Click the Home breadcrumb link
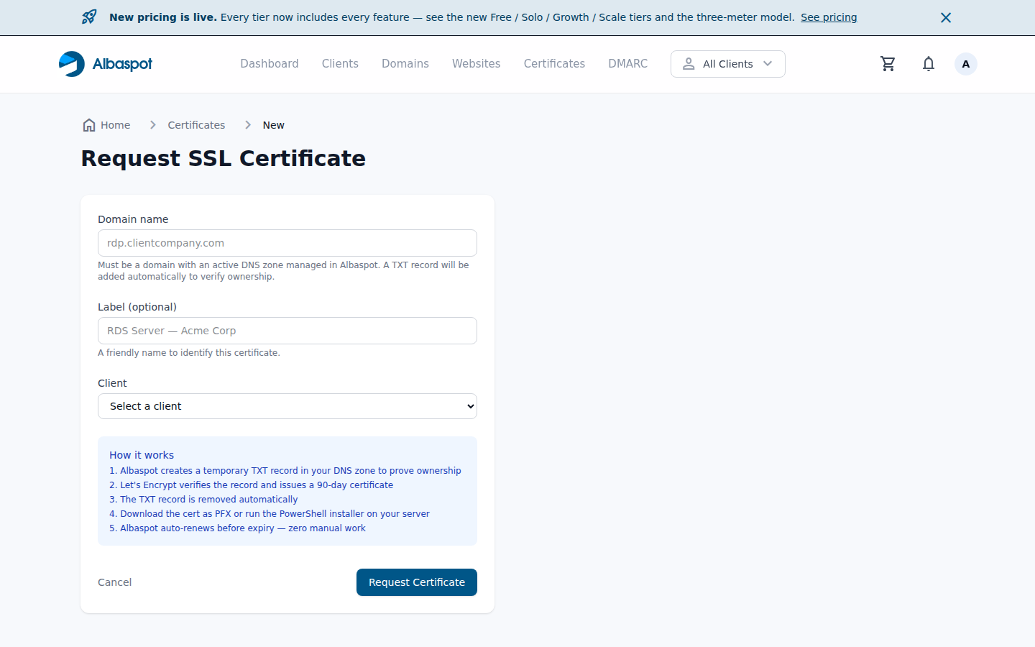This screenshot has width=1035, height=647. (106, 125)
